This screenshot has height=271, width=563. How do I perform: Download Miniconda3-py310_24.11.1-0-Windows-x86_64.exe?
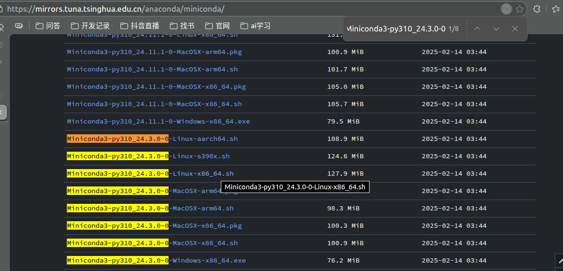(158, 122)
